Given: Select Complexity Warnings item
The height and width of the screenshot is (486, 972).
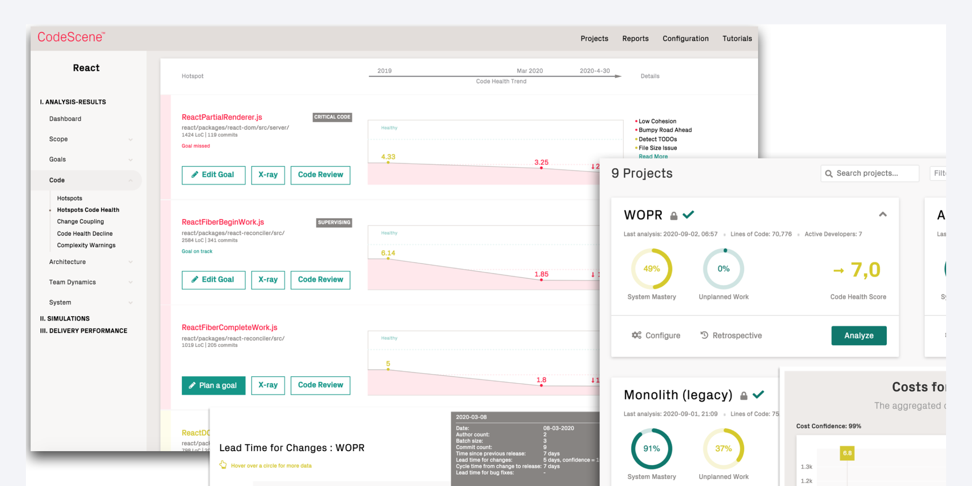Looking at the screenshot, I should 86,245.
